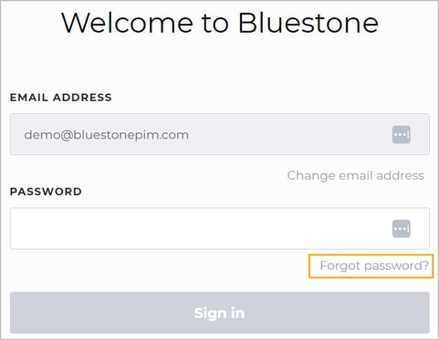Click the Email Address input field
The width and height of the screenshot is (439, 340).
pos(220,134)
